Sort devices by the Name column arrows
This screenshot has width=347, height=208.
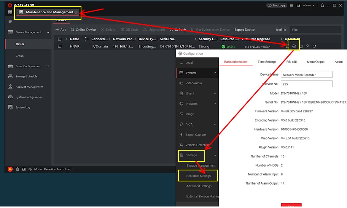(x=86, y=39)
